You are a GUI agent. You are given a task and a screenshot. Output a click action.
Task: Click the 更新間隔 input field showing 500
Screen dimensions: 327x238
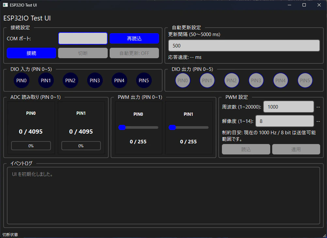244,46
